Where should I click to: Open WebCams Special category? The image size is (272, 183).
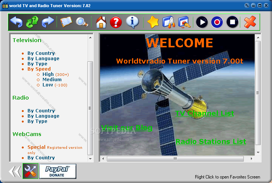click(x=36, y=147)
